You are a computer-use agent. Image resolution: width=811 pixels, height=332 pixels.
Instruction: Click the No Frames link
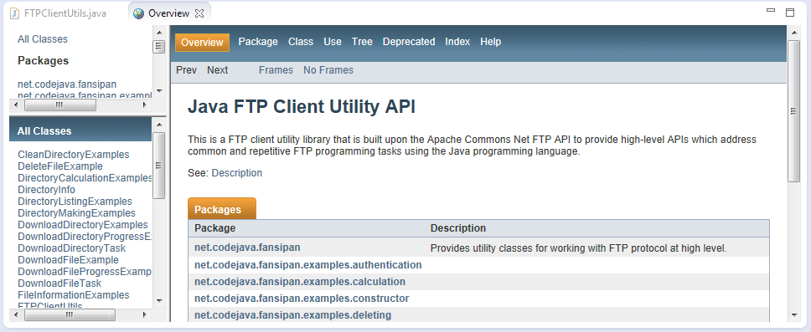point(328,70)
